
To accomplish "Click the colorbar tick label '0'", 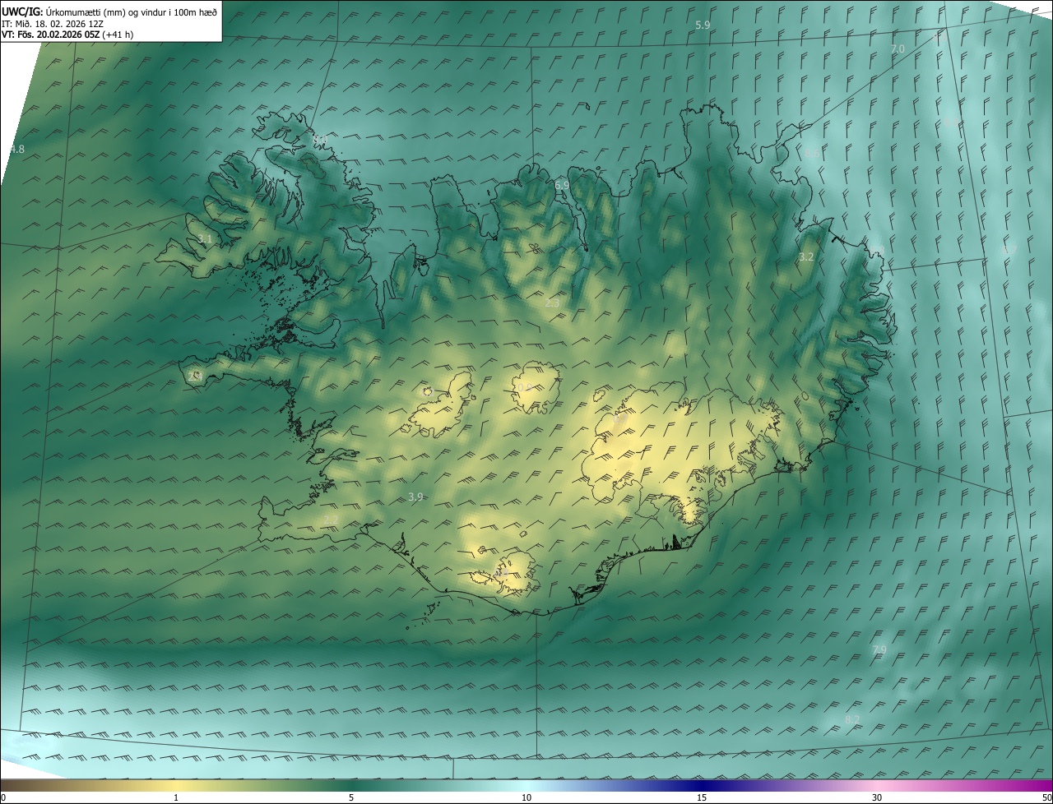I will (x=3, y=797).
